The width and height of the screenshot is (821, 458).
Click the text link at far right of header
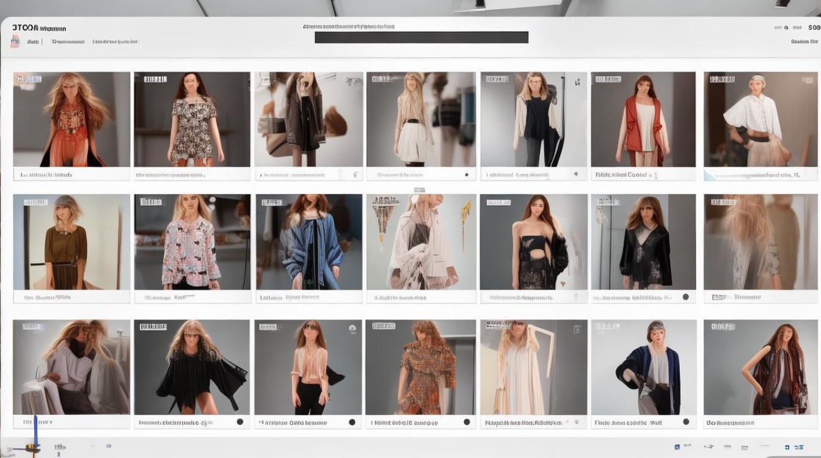[x=804, y=42]
